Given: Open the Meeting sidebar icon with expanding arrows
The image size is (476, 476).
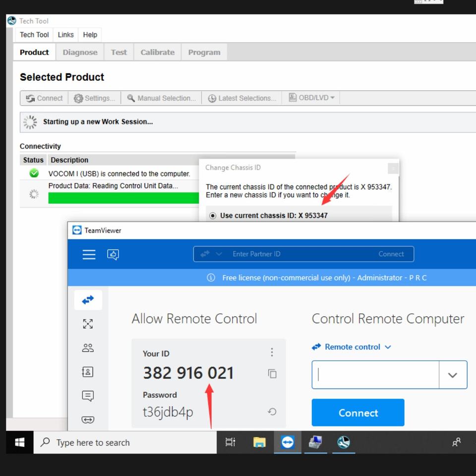Looking at the screenshot, I should [x=88, y=324].
